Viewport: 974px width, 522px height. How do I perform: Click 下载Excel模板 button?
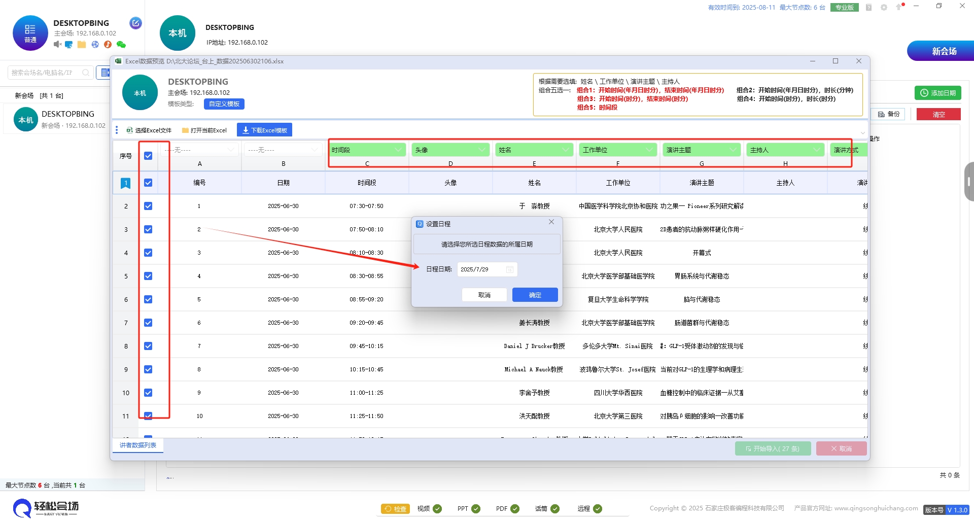[x=264, y=130]
